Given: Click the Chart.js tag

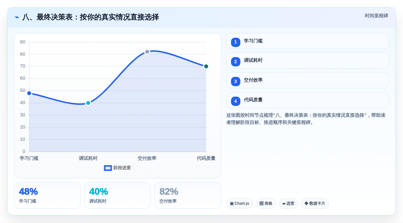Looking at the screenshot, I should pos(240,204).
